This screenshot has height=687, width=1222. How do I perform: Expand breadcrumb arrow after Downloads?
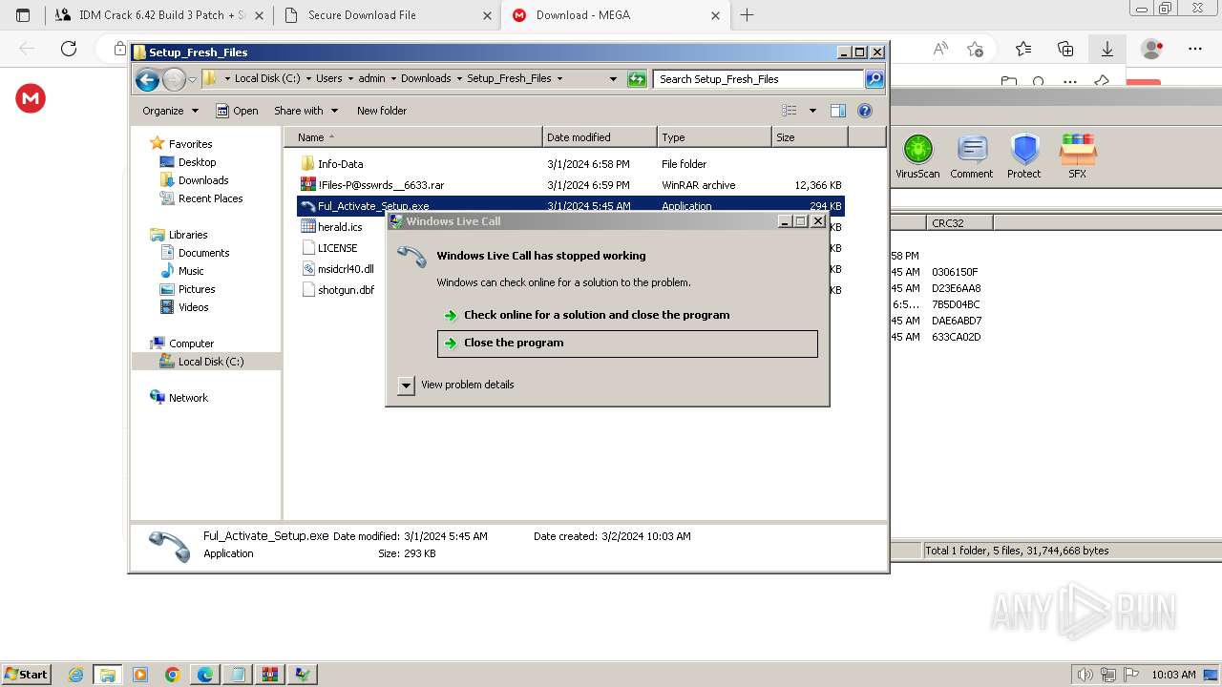coord(459,79)
